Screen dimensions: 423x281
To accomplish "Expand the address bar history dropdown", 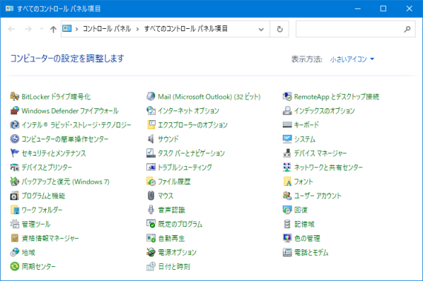I will pos(261,29).
